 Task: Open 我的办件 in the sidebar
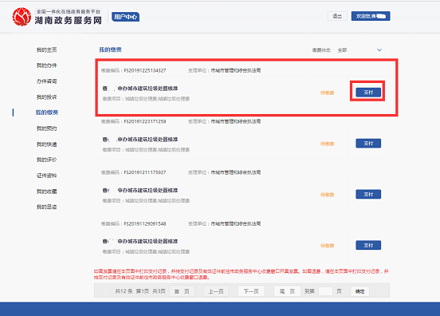[x=46, y=65]
